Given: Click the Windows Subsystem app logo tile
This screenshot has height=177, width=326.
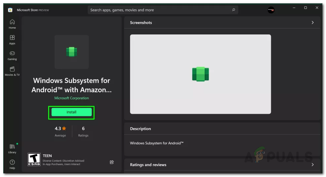Looking at the screenshot, I should click(72, 52).
